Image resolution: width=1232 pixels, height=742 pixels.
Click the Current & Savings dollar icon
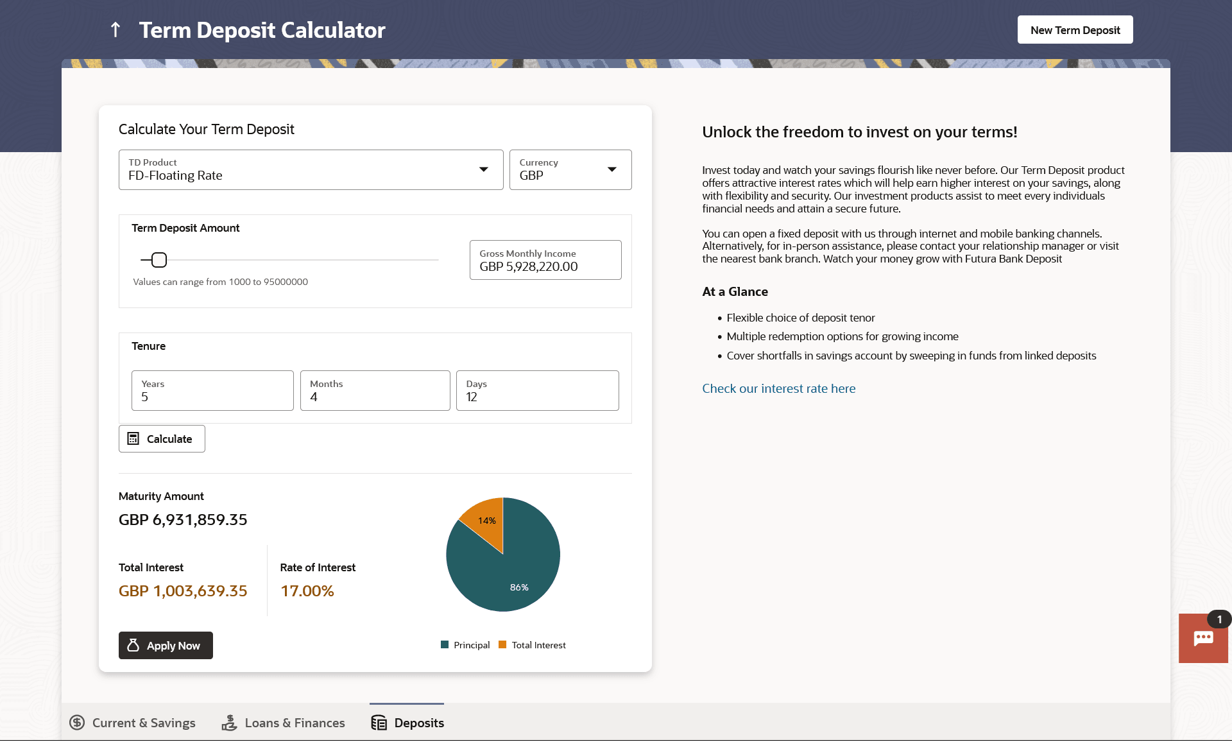tap(77, 723)
